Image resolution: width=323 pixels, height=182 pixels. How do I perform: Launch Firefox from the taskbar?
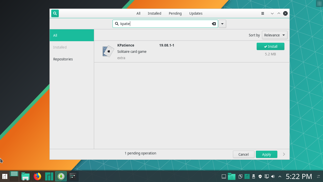(37, 176)
